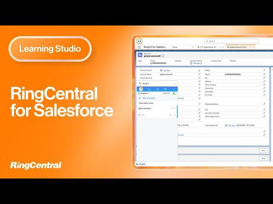Expand the navigation menu chevron beside Home

(192, 47)
